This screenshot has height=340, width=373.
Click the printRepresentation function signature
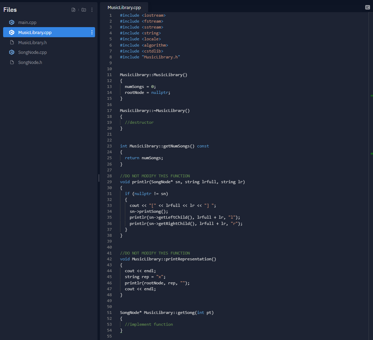click(x=168, y=259)
